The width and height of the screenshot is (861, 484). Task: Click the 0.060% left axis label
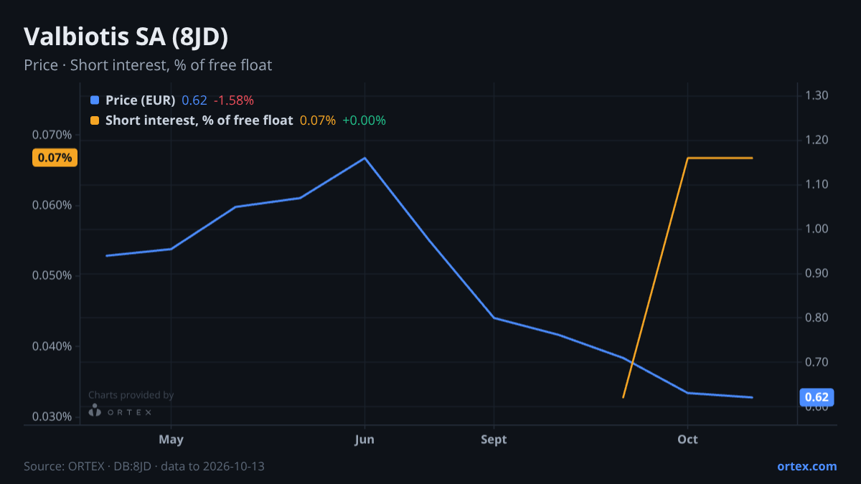pos(52,205)
